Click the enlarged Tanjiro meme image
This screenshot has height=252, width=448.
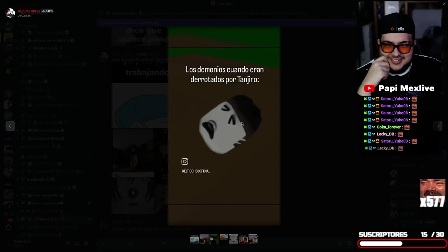click(224, 126)
